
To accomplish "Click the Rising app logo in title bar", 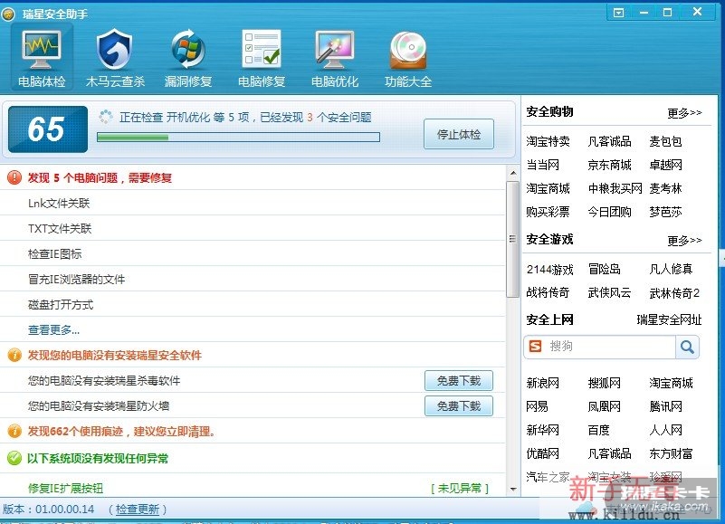I will 8,14.
